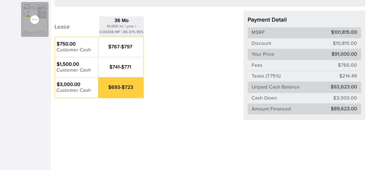Select the $767-$797 lease payment cell
The height and width of the screenshot is (170, 368).
click(121, 47)
